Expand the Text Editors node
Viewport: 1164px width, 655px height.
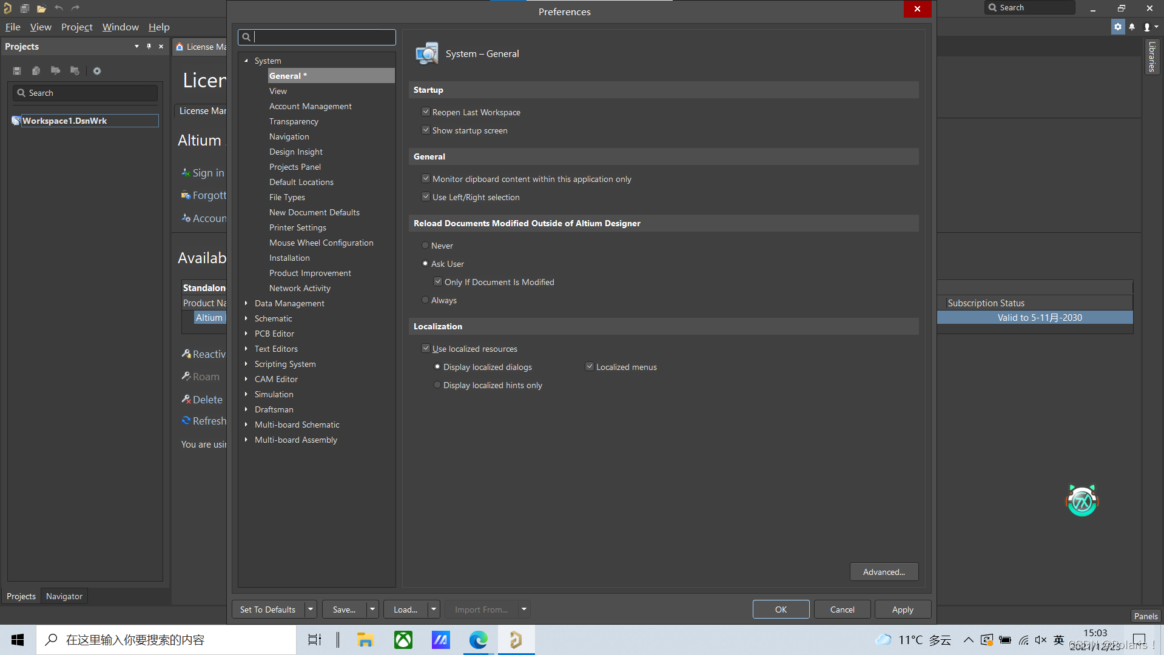point(246,349)
